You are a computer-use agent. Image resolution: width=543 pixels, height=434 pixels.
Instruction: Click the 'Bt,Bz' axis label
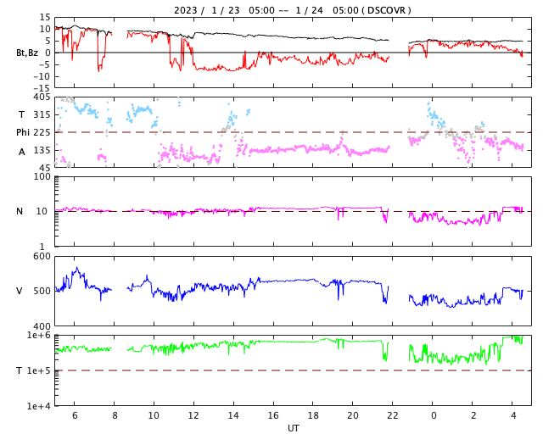(x=27, y=53)
